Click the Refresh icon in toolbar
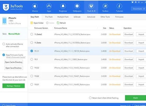Screen dimensions: 146x106 tap(58, 23)
